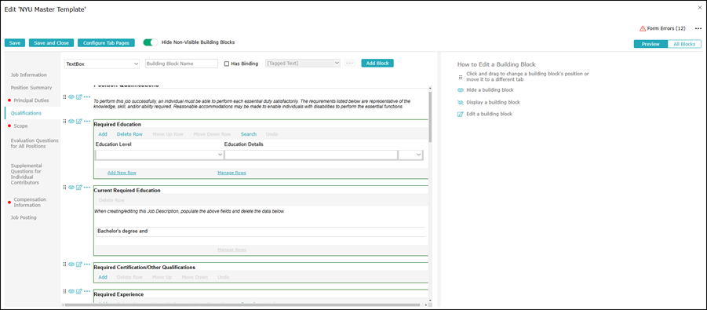Open the small dropdown after Education Details
The height and width of the screenshot is (310, 707).
[x=410, y=155]
